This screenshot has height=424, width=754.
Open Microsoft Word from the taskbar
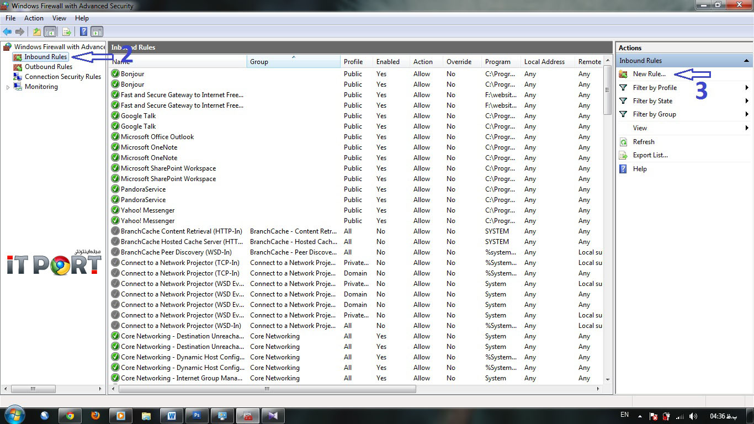[171, 416]
